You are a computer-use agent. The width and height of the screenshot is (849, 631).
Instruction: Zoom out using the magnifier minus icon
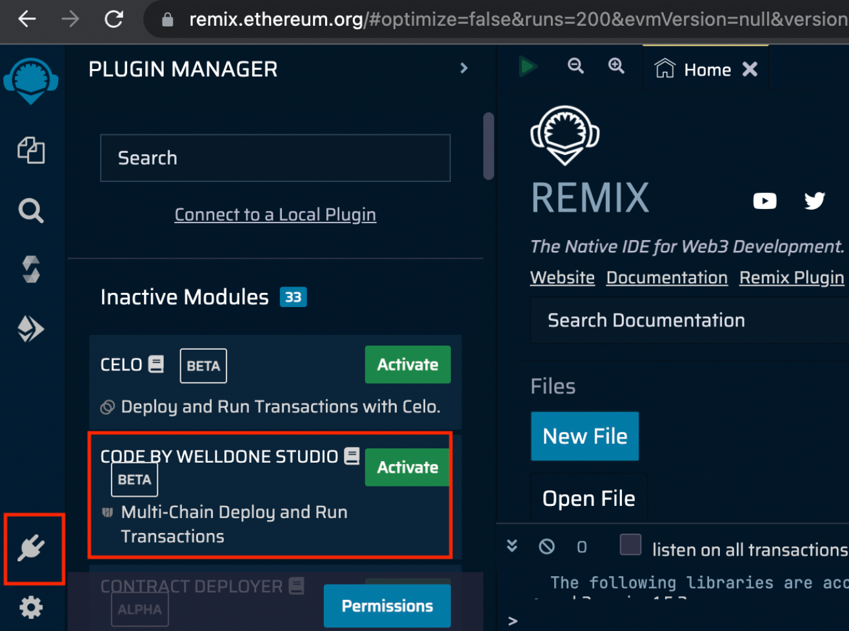coord(575,66)
